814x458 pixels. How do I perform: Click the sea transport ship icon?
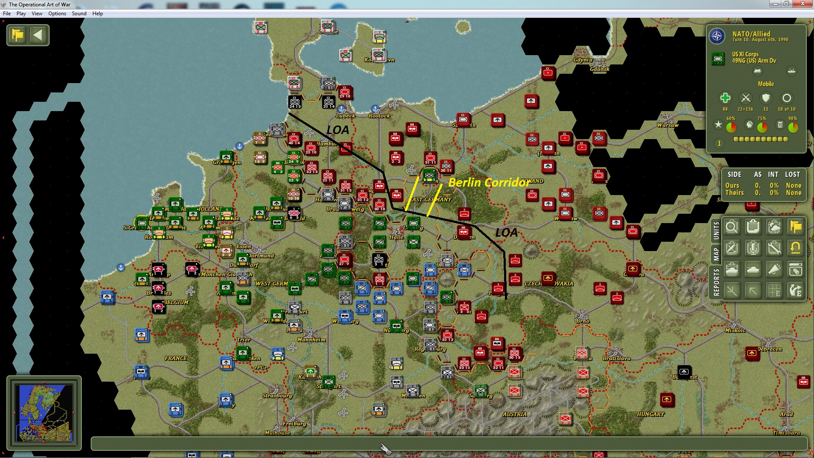click(x=792, y=71)
